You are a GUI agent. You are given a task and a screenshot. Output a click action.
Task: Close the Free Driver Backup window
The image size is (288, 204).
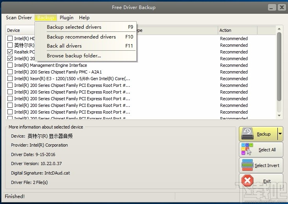click(x=282, y=7)
